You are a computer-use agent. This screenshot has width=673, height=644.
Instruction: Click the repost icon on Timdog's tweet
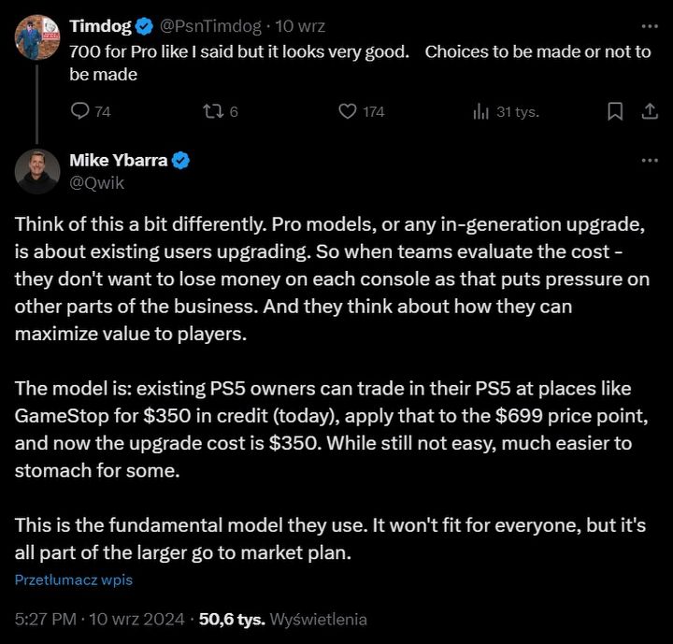pyautogui.click(x=211, y=111)
